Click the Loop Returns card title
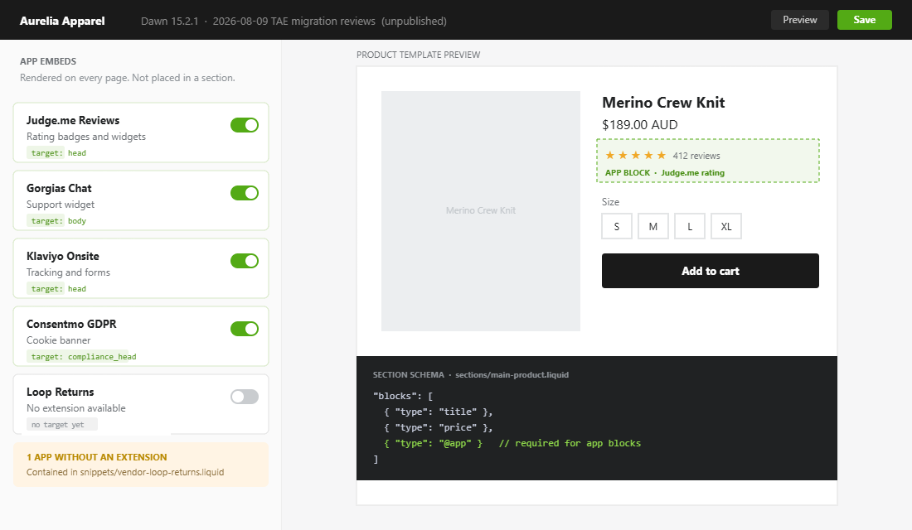Image resolution: width=912 pixels, height=530 pixels. point(60,393)
